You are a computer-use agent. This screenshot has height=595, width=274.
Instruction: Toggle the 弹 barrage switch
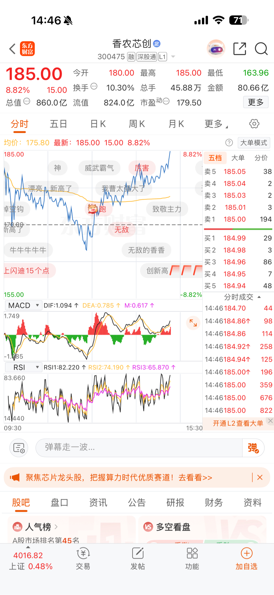click(253, 448)
